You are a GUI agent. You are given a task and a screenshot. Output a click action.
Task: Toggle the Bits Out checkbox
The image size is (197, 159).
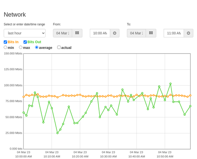click(25, 42)
